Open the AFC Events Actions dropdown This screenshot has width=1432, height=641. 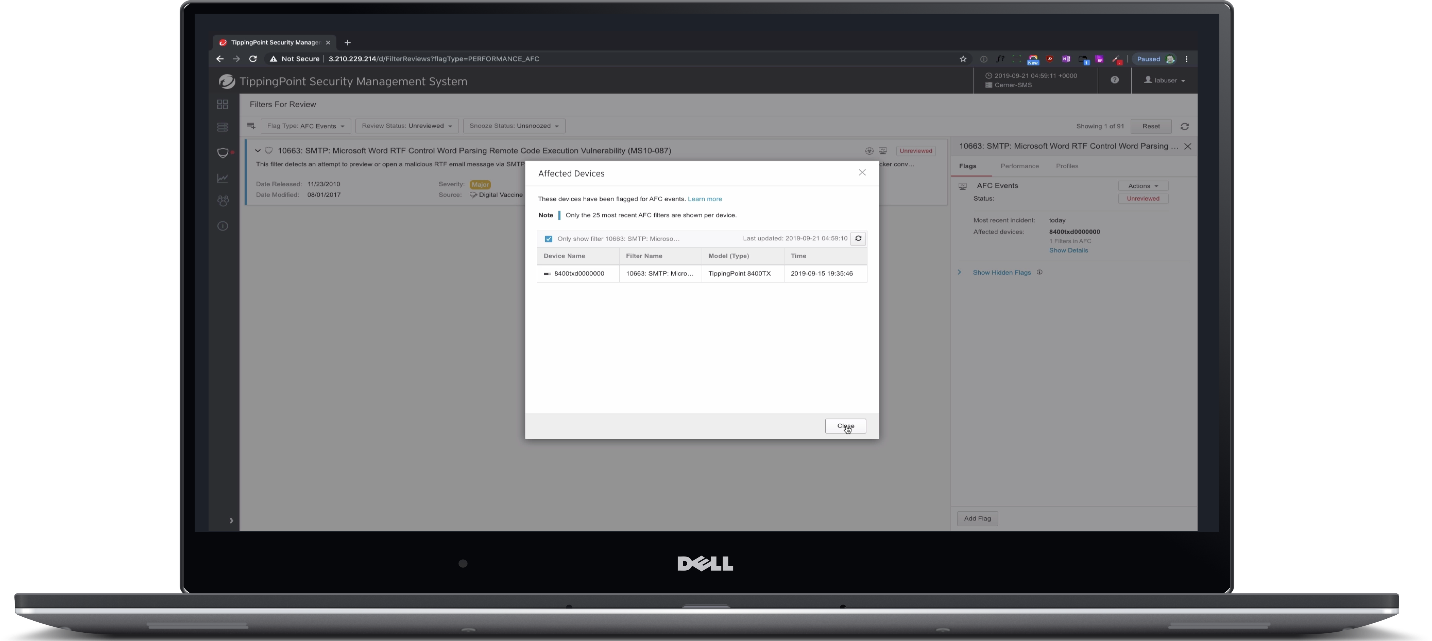1143,186
